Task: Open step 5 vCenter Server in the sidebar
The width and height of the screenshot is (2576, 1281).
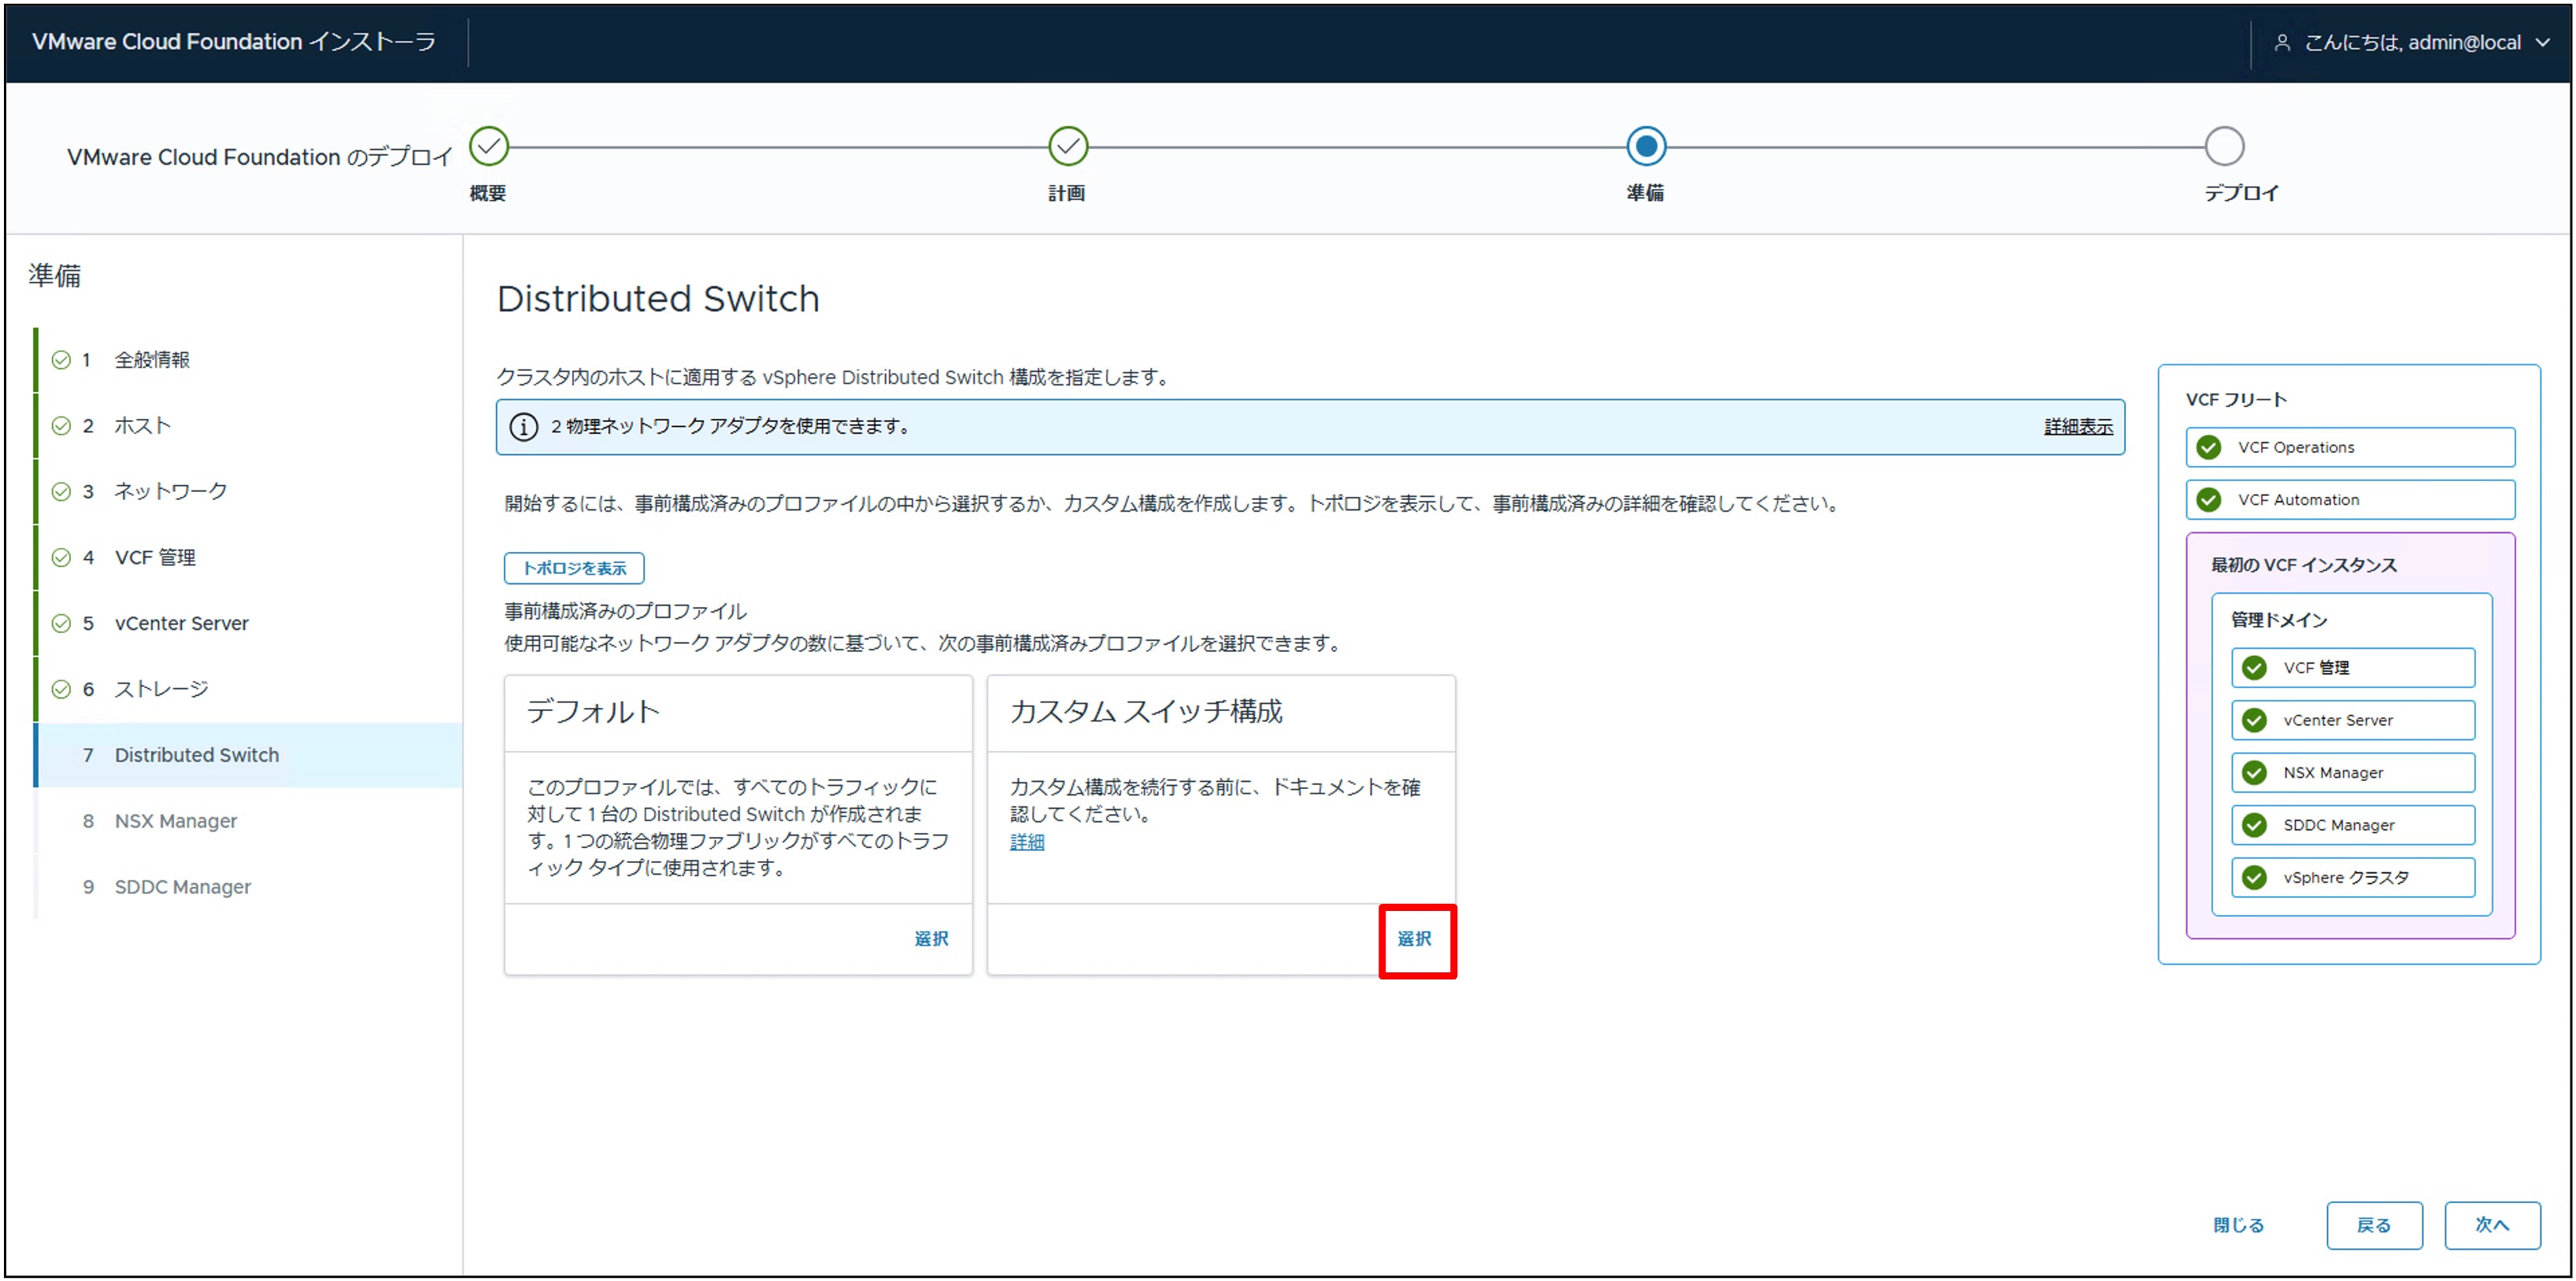Action: (x=248, y=623)
